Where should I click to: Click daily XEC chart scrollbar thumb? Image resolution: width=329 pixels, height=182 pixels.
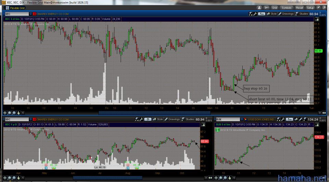coord(108,178)
